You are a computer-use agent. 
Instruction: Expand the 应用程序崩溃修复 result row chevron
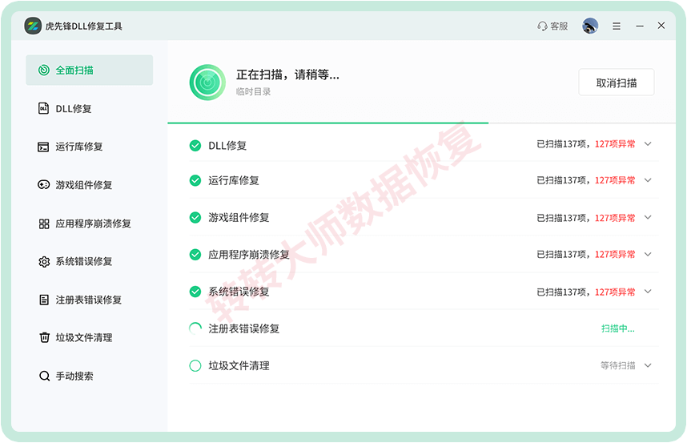click(x=648, y=254)
